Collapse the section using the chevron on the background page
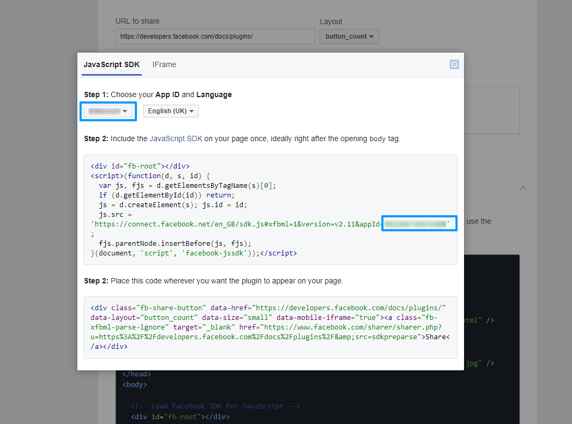Viewport: 572px width, 424px height. point(523,188)
